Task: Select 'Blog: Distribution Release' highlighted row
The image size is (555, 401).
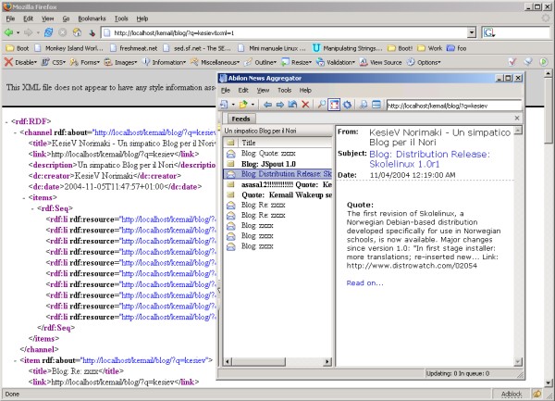Action: pos(277,174)
